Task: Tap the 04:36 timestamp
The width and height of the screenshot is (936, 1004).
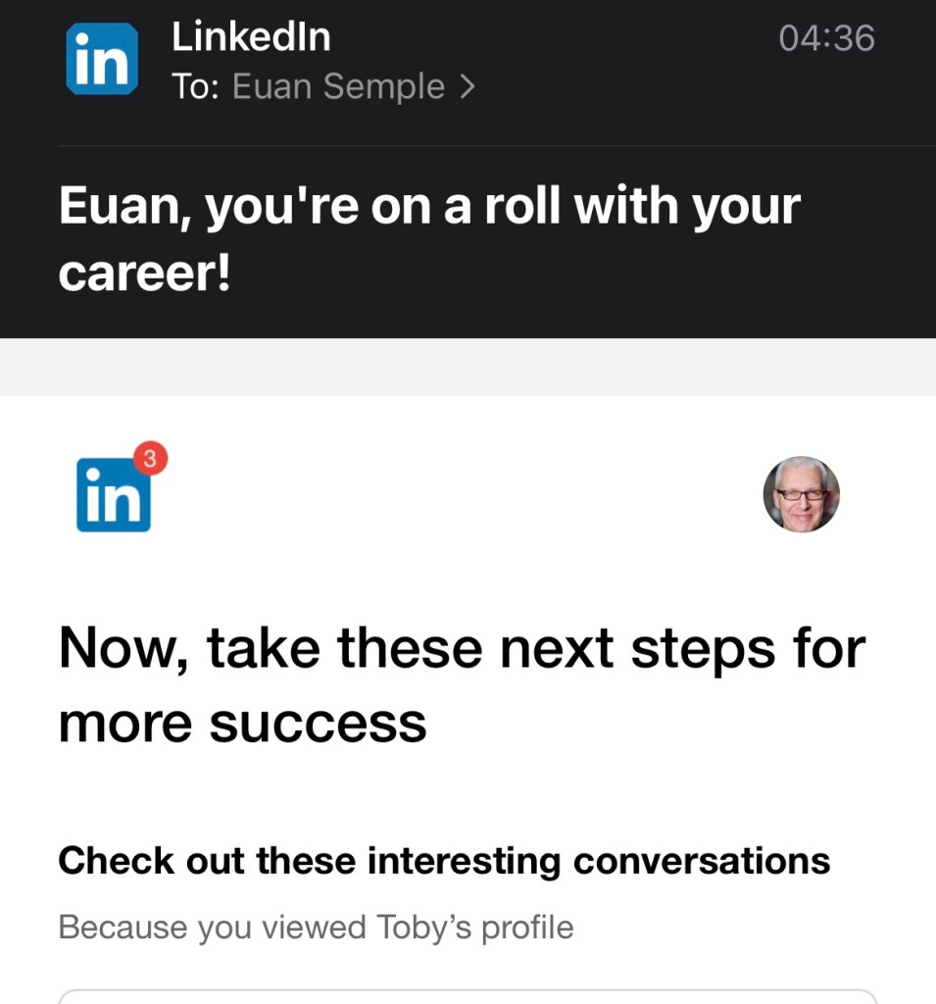Action: tap(826, 38)
